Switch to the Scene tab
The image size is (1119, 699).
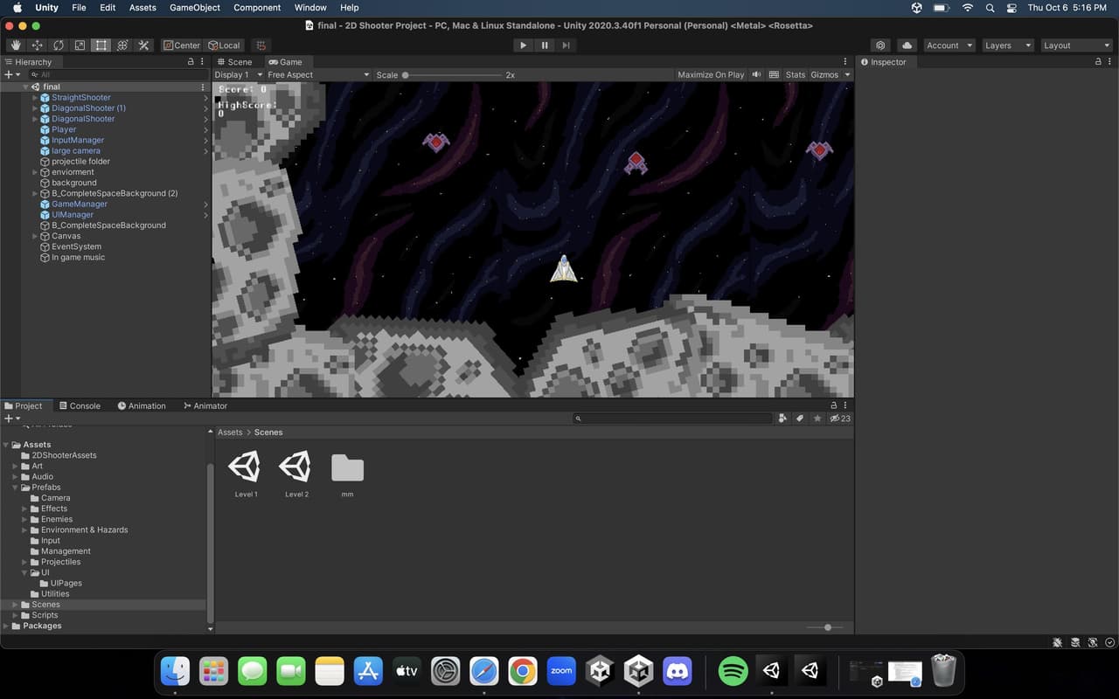pos(234,62)
